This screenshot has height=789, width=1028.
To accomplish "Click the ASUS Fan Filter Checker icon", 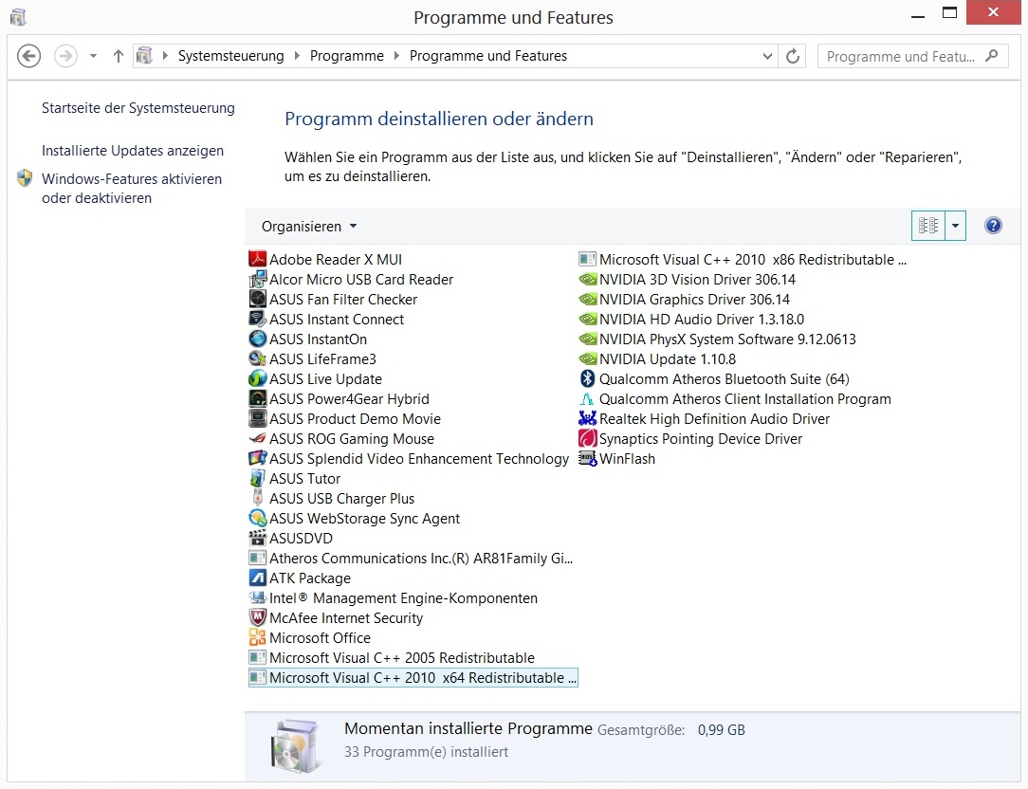I will tap(258, 299).
